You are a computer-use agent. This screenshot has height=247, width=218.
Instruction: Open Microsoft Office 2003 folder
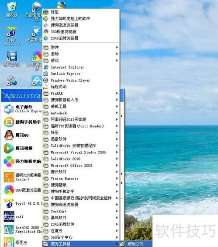(81, 165)
